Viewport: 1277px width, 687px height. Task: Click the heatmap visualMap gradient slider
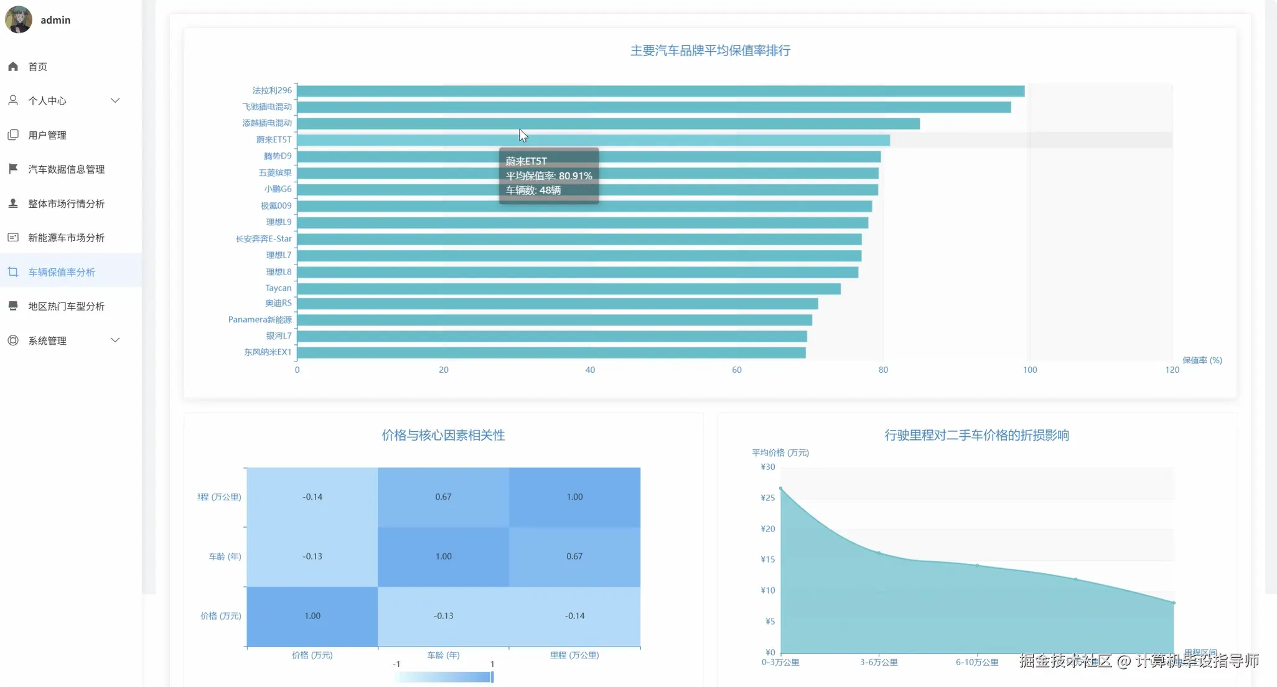coord(444,677)
